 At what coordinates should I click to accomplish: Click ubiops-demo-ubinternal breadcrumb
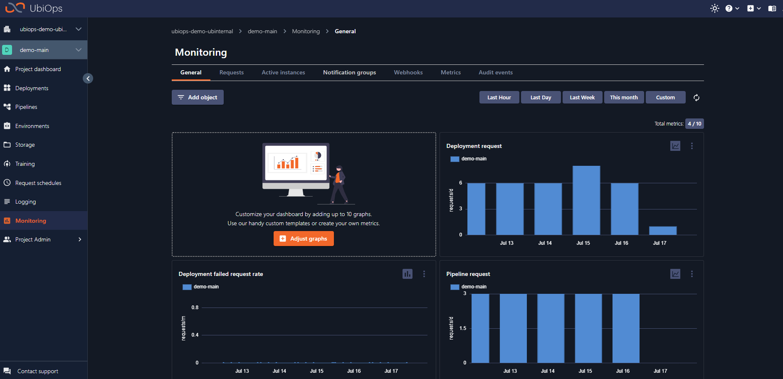pyautogui.click(x=202, y=31)
